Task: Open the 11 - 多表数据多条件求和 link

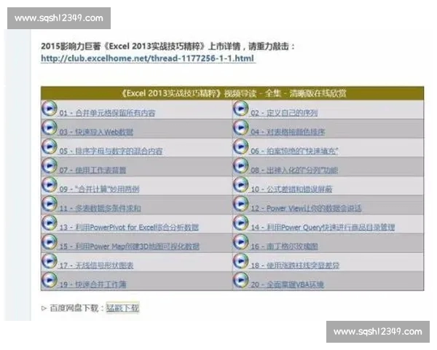Action: coord(100,209)
